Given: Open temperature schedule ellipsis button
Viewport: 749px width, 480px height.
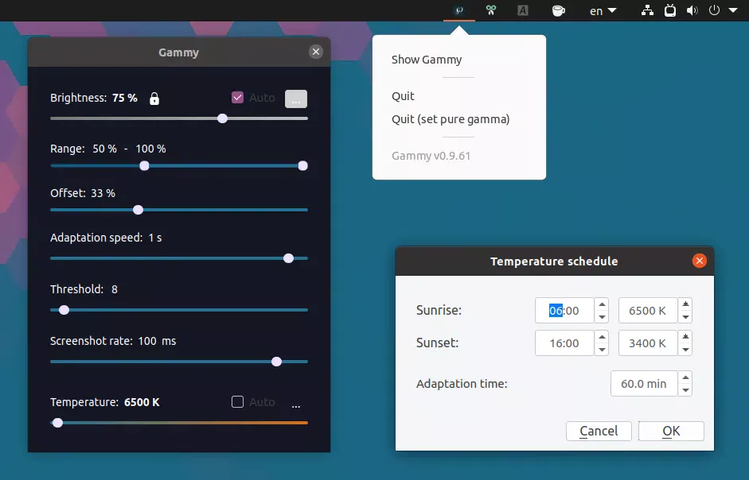Looking at the screenshot, I should click(296, 405).
